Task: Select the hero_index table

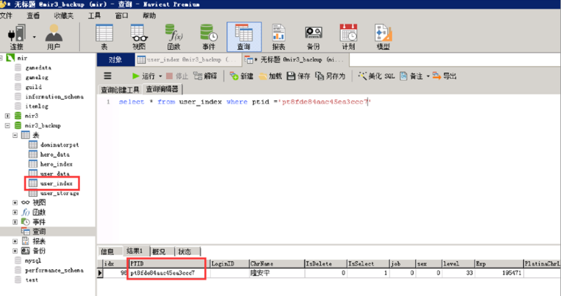Action: click(x=56, y=164)
